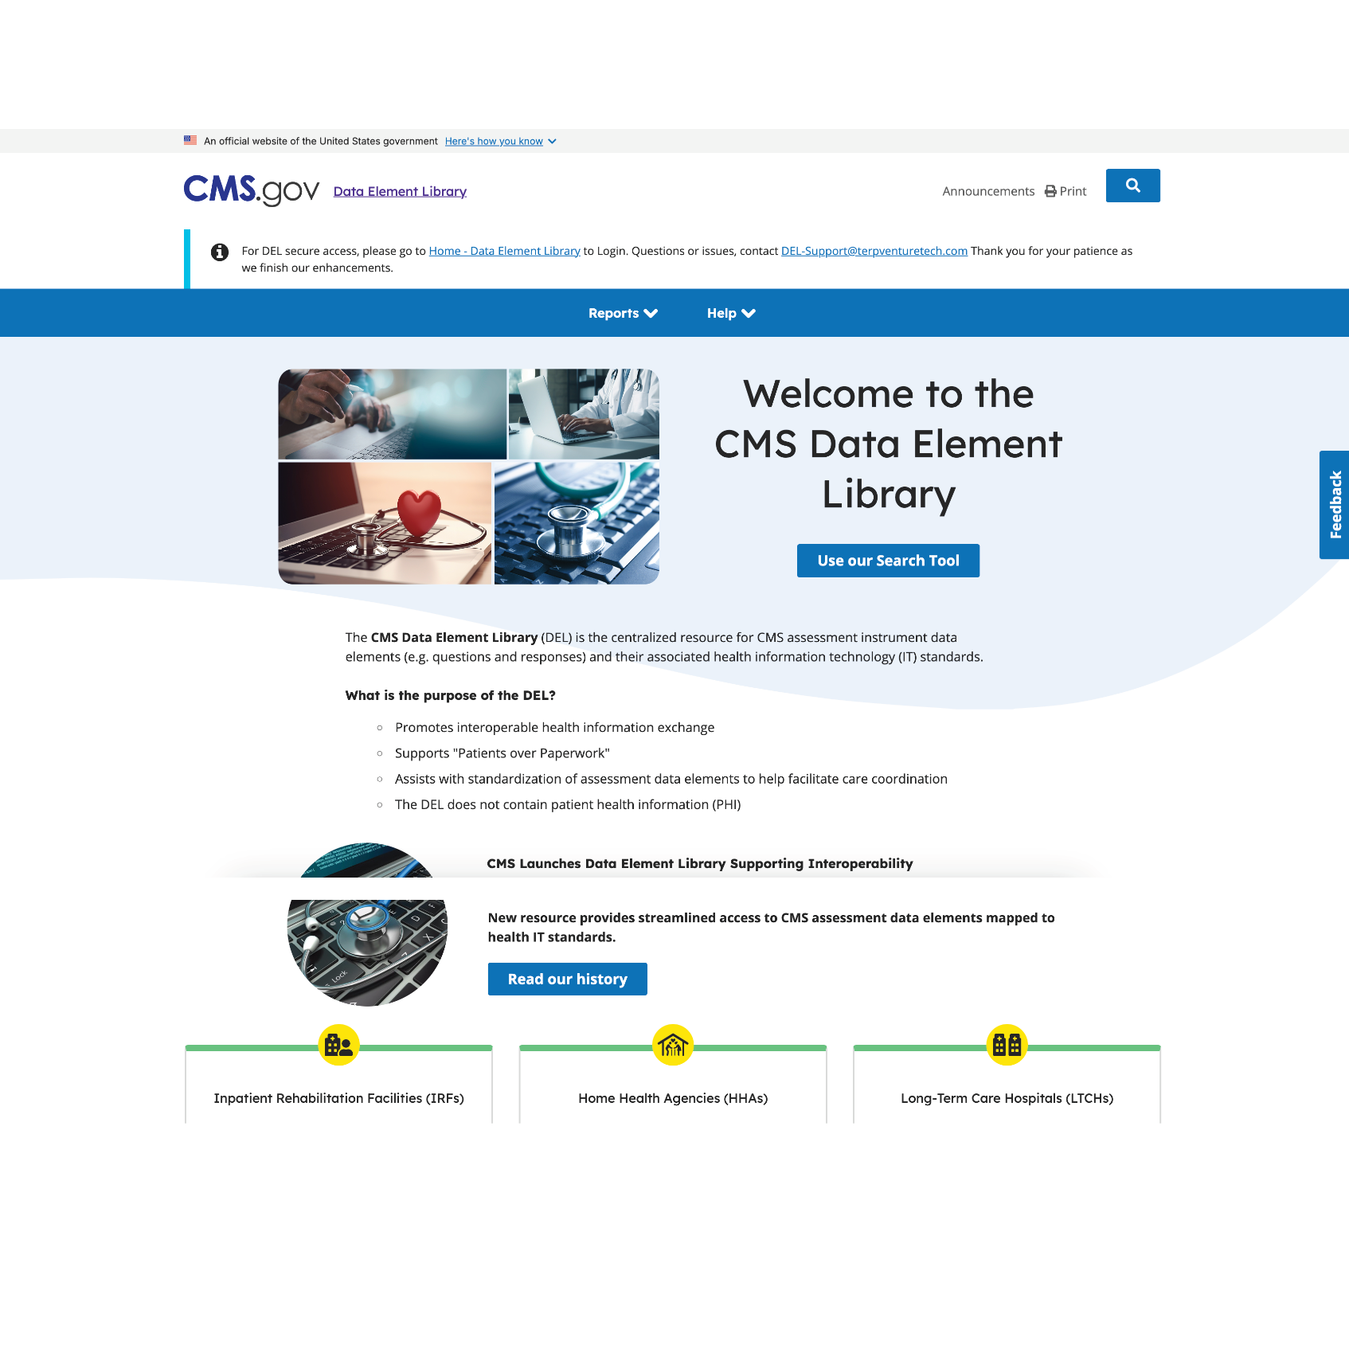Click the "What is the purpose of the DEL?" heading
This screenshot has height=1349, width=1349.
[450, 695]
